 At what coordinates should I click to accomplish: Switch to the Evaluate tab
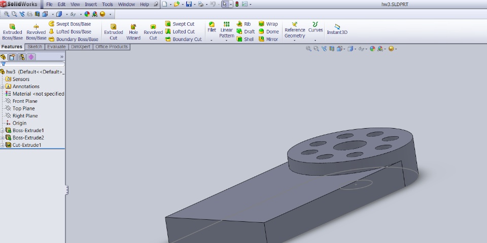tap(56, 47)
